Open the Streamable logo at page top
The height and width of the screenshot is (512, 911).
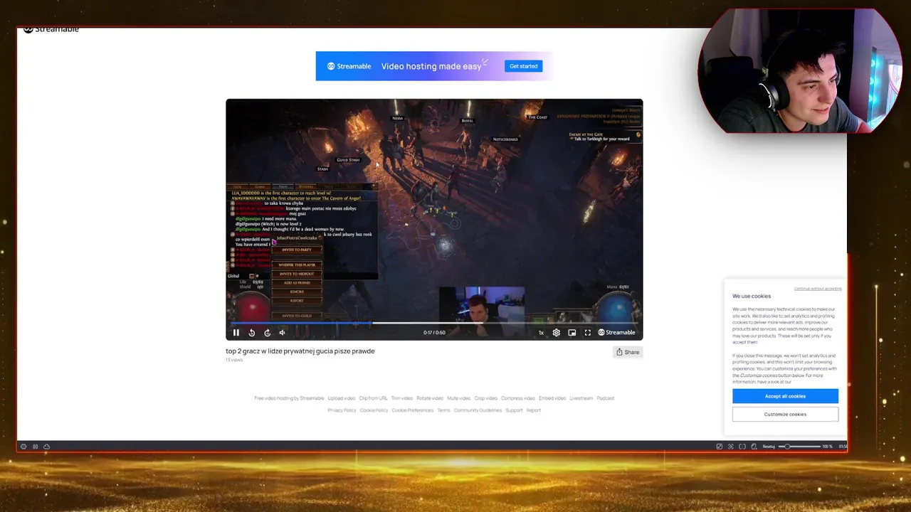(x=51, y=29)
